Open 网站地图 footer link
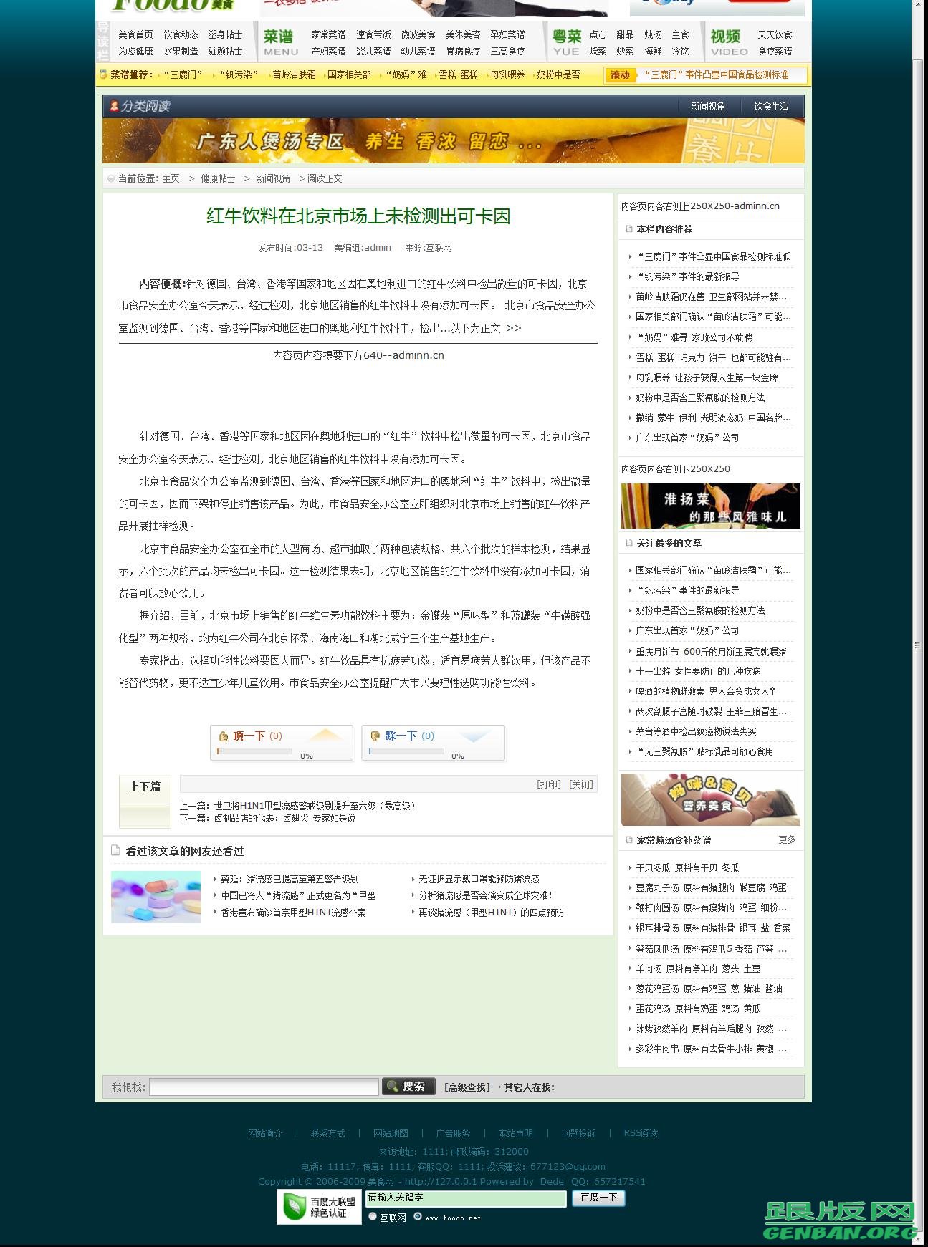Image resolution: width=928 pixels, height=1247 pixels. (x=391, y=1133)
